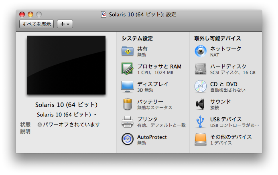Select the CD と DVD disc icon
The width and height of the screenshot is (278, 175).
coord(201,86)
